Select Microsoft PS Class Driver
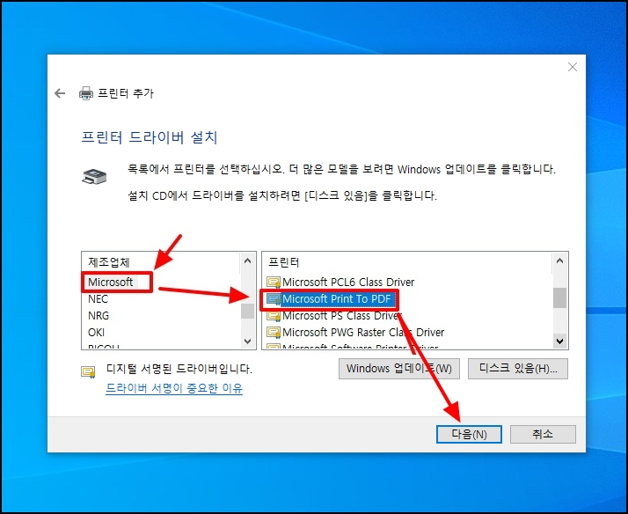Viewport: 628px width, 514px height. pyautogui.click(x=341, y=316)
